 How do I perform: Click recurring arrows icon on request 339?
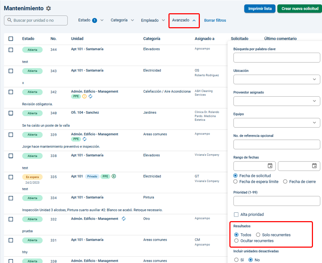pos(84,139)
